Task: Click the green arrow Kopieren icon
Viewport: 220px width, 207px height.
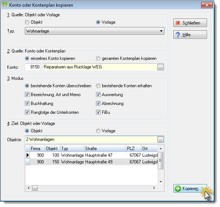Action: (178, 189)
